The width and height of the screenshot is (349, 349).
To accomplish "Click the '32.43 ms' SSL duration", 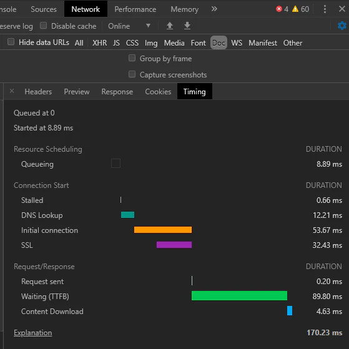I will (x=327, y=245).
